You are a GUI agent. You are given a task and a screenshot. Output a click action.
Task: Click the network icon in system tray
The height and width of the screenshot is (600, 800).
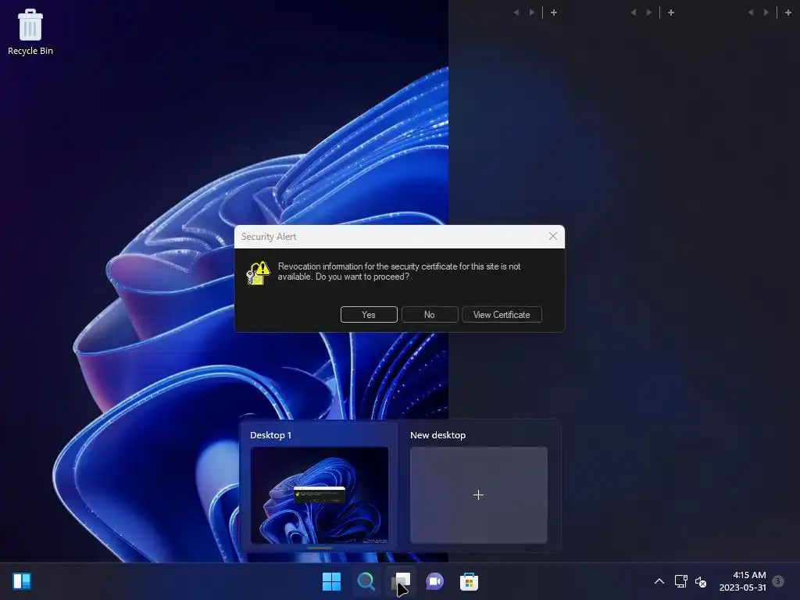tap(680, 581)
